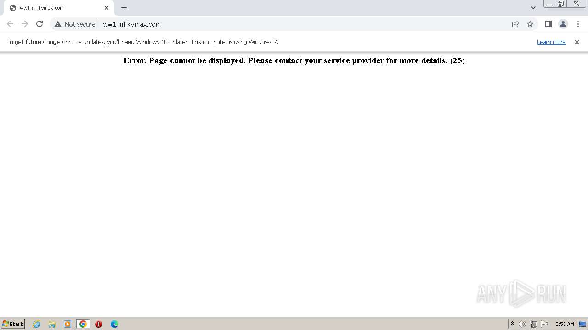Restore down the Chrome window
This screenshot has height=330, width=588.
[x=561, y=4]
